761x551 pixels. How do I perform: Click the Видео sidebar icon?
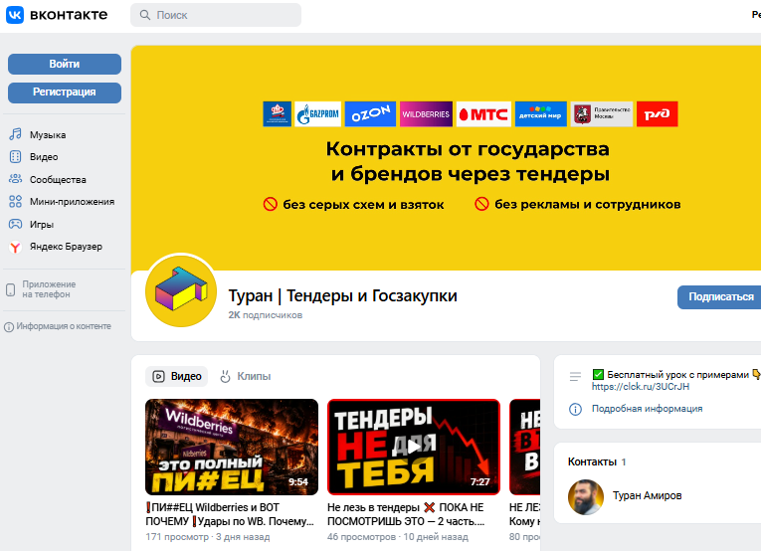[x=16, y=157]
